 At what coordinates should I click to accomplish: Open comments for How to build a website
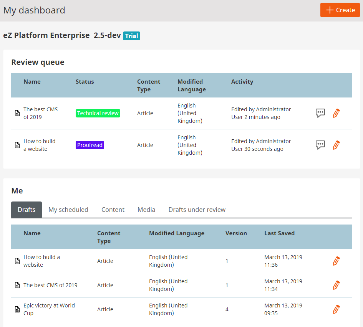[320, 145]
